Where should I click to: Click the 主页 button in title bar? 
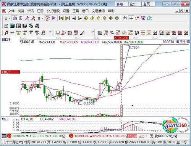click(x=148, y=4)
